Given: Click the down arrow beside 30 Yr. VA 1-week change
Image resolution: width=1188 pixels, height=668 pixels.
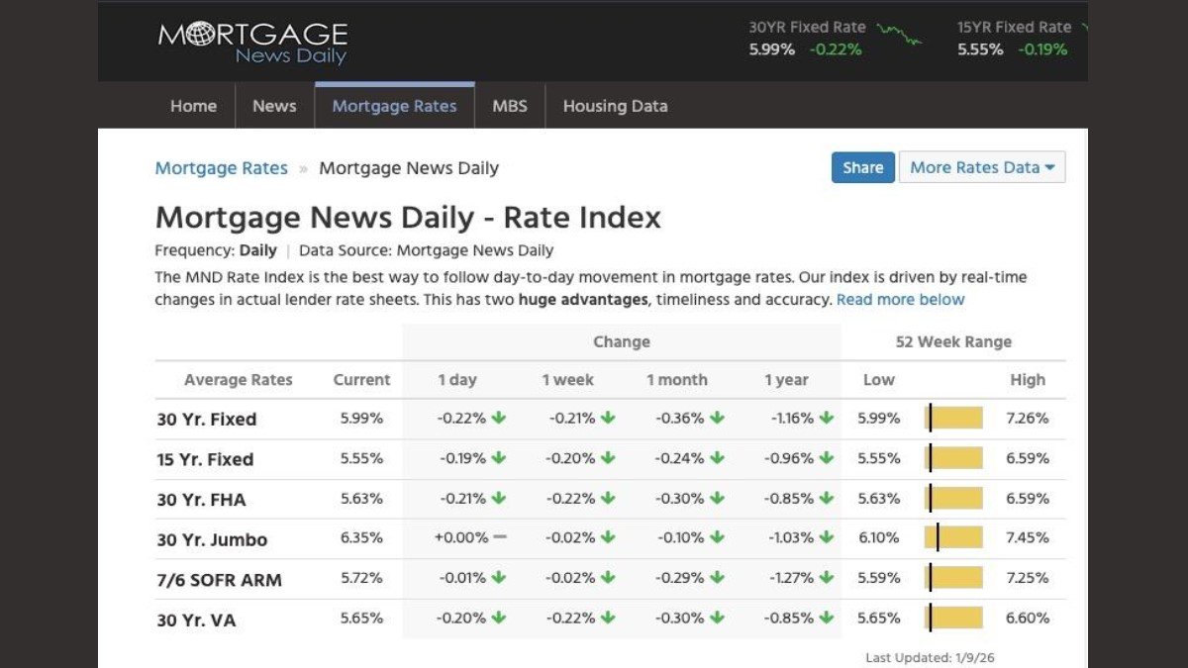Looking at the screenshot, I should click(x=609, y=619).
